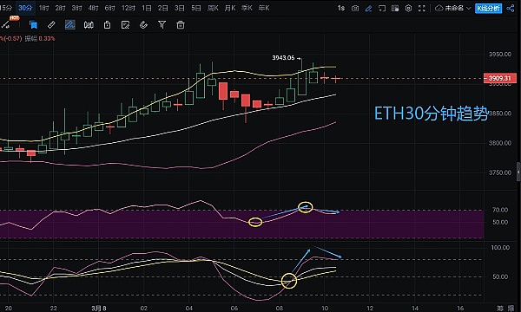521x312 pixels.
Task: Collapse the right side panel handle
Action: point(518,172)
